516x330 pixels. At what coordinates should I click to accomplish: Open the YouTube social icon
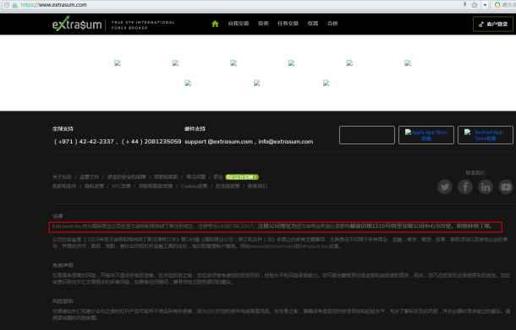pos(506,187)
